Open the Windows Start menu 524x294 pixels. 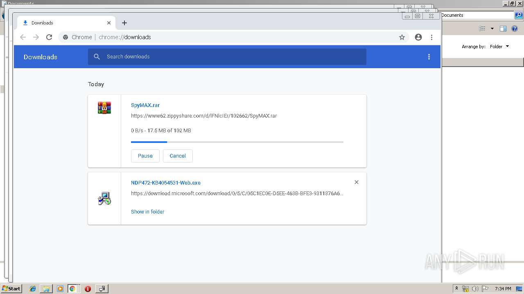coord(11,288)
